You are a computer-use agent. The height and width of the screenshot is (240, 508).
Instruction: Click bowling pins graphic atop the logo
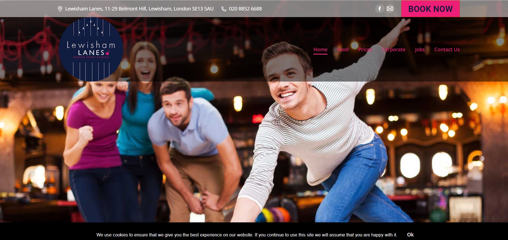click(91, 28)
